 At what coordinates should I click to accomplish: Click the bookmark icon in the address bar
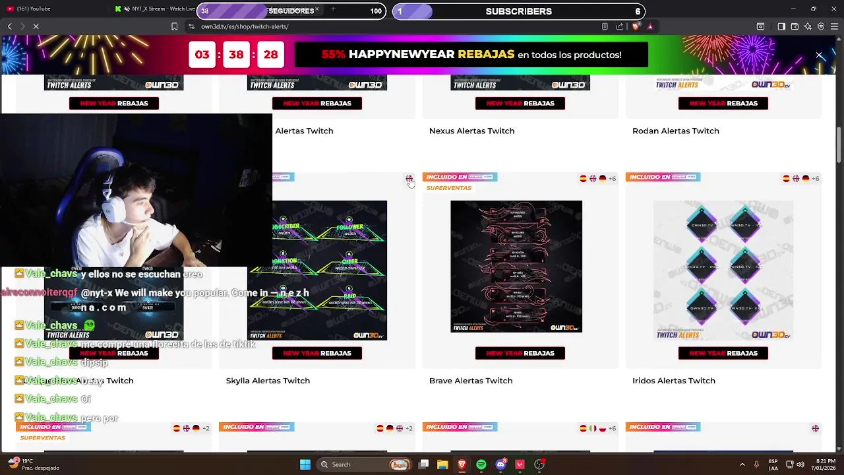(174, 26)
